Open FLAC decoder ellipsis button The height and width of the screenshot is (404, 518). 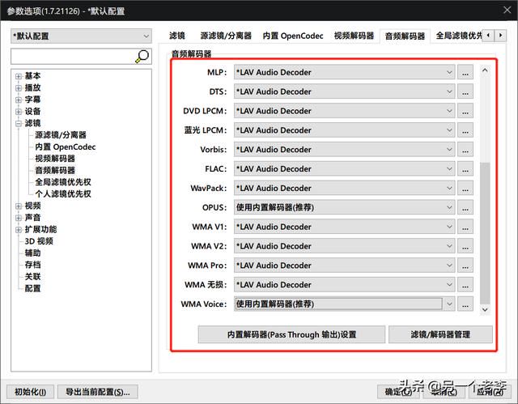click(465, 168)
